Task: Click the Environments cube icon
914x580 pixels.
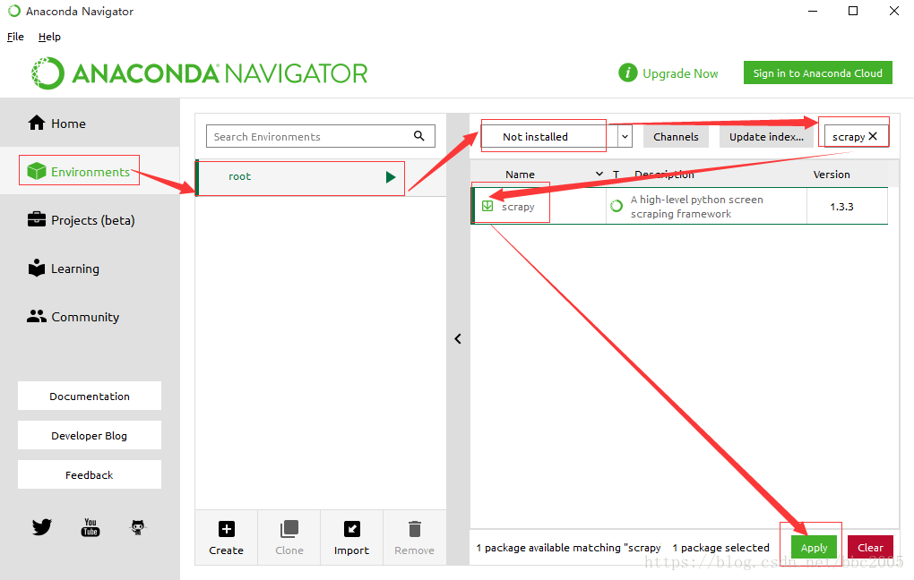Action: (37, 171)
